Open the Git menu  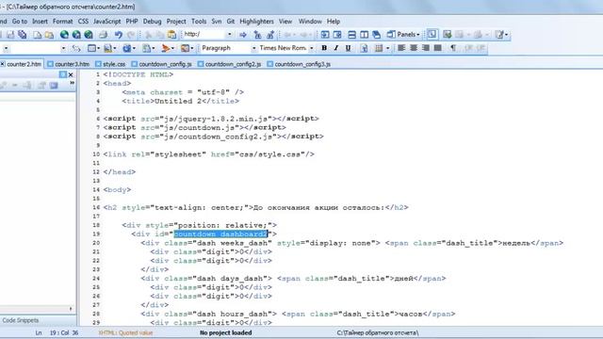(x=231, y=22)
